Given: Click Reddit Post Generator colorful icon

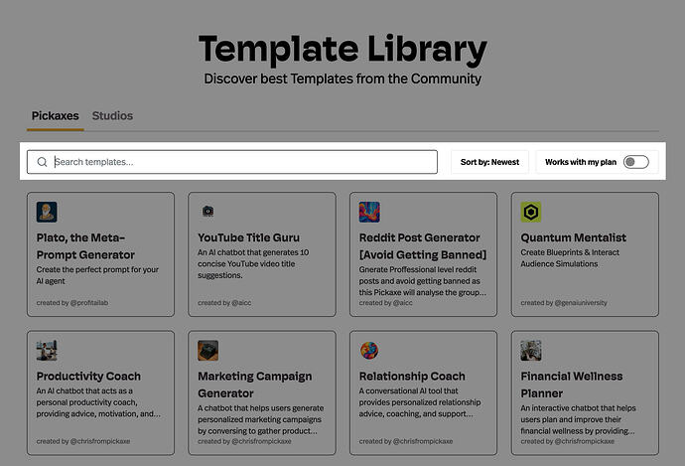Looking at the screenshot, I should tap(369, 212).
